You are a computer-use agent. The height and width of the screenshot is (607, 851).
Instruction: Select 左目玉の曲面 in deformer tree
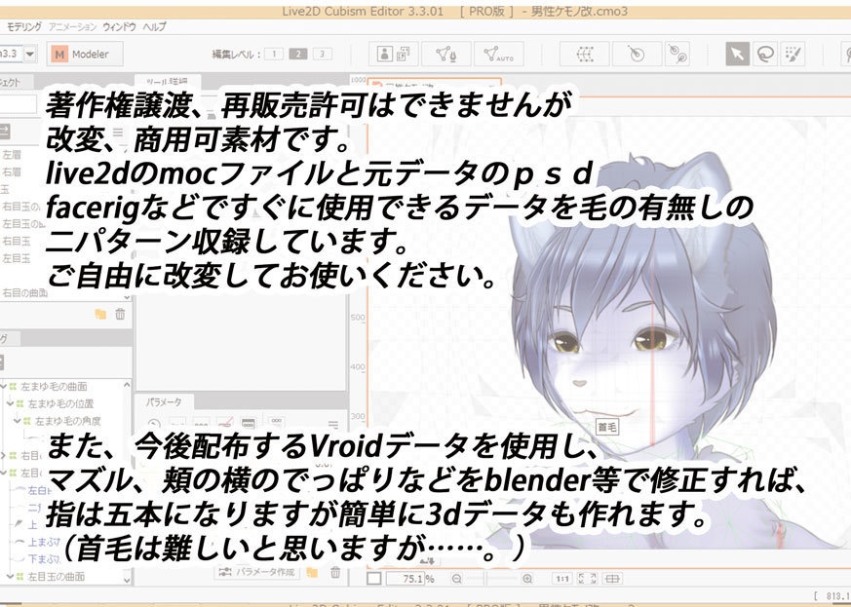coord(56,576)
